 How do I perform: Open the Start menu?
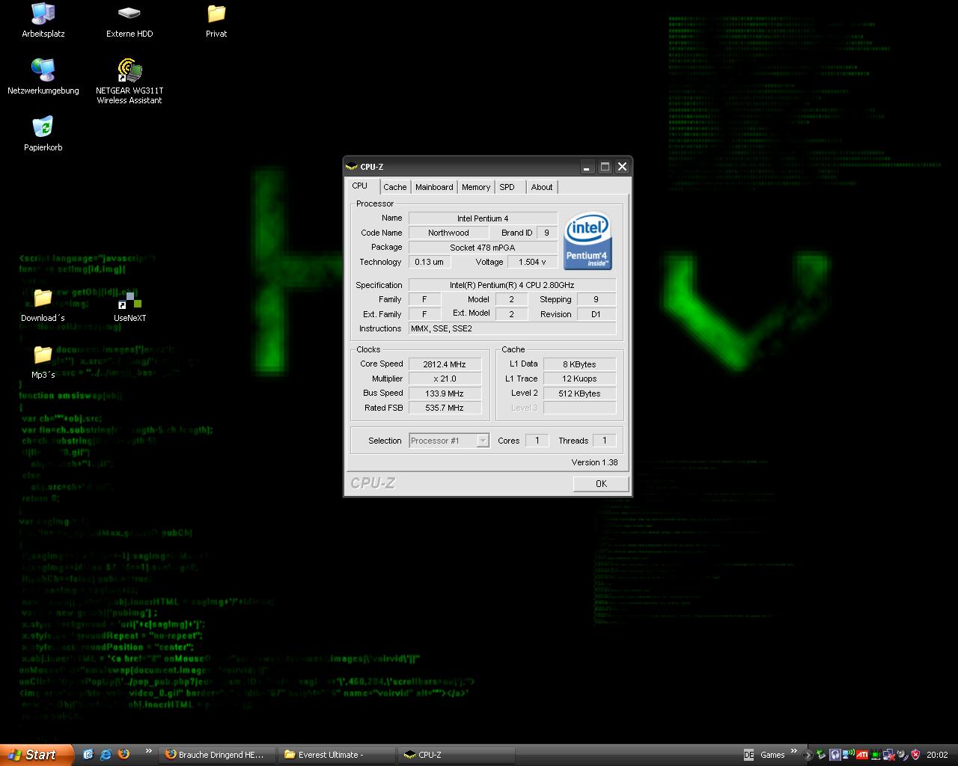(37, 755)
